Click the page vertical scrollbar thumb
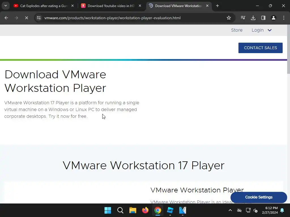This screenshot has width=290, height=217. click(289, 49)
